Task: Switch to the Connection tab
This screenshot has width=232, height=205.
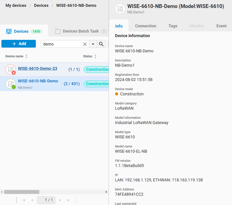Action: 146,26
